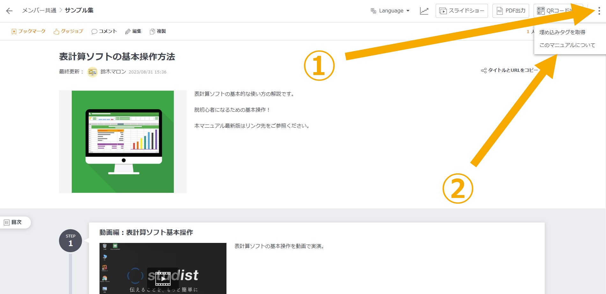606x294 pixels.
Task: Open the QRコード button
Action: (555, 11)
